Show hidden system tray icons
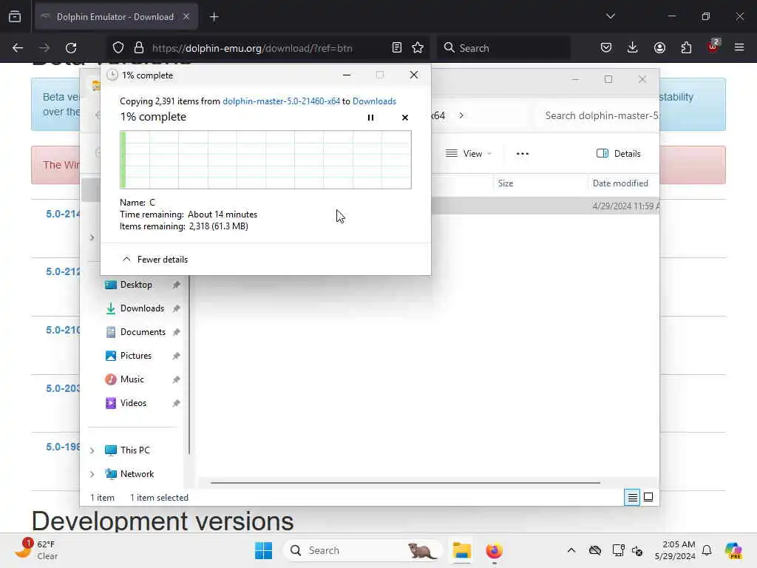757x568 pixels. pos(571,550)
